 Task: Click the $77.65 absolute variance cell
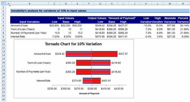pos(171,26)
